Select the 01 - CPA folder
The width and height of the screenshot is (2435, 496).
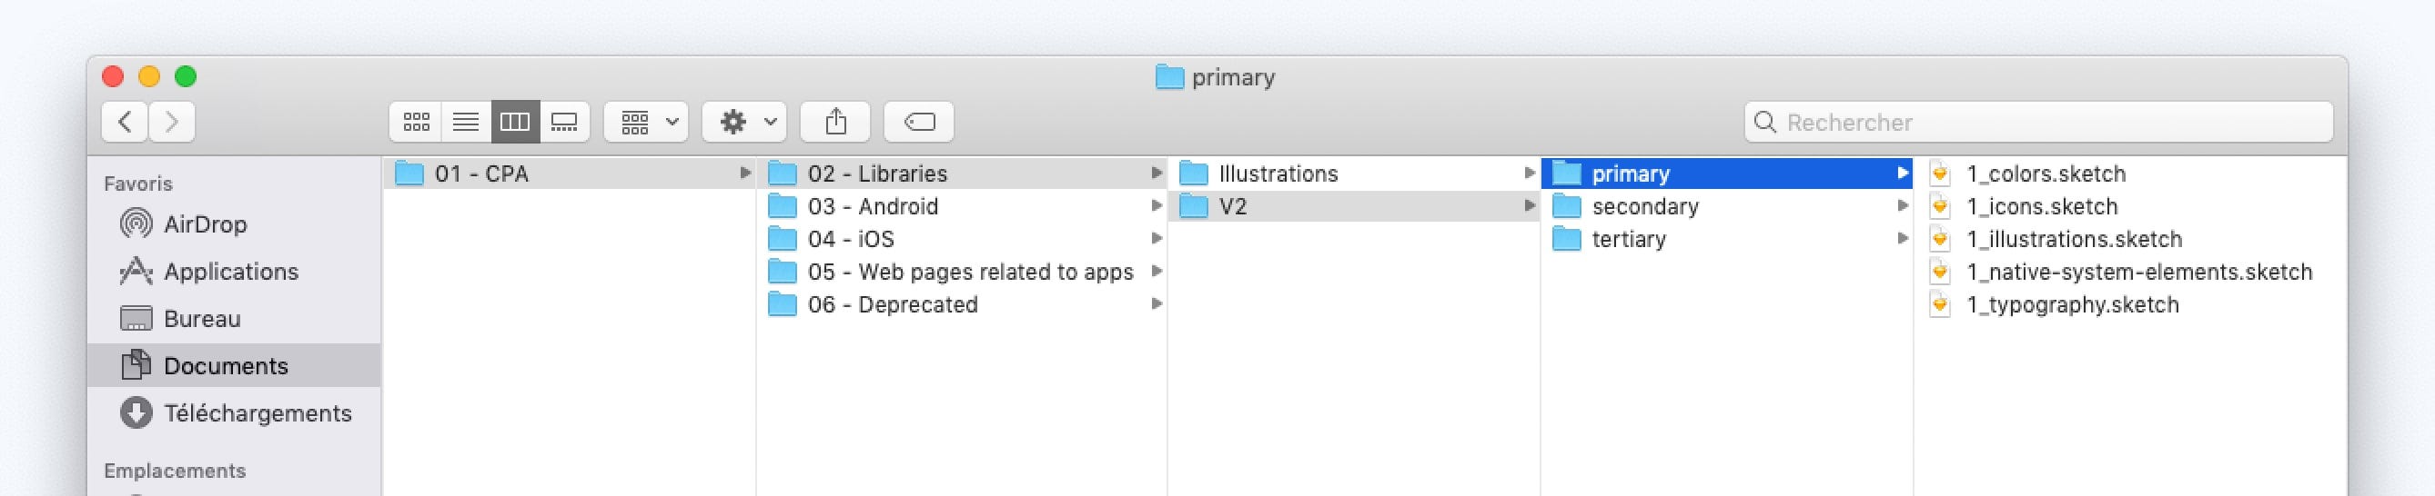(x=569, y=174)
